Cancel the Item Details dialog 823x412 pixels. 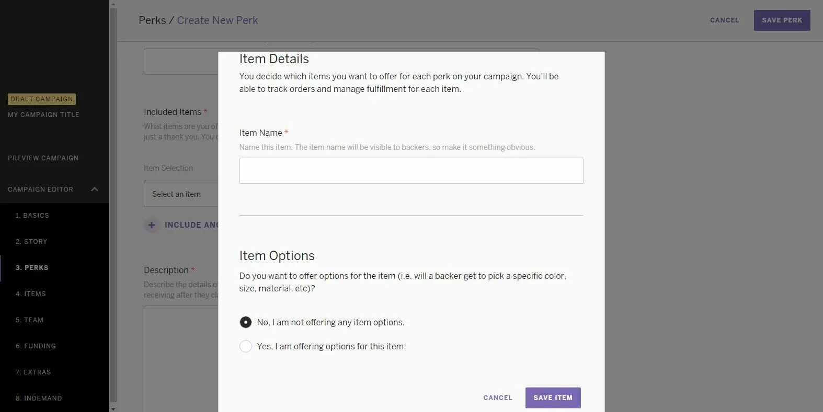497,398
